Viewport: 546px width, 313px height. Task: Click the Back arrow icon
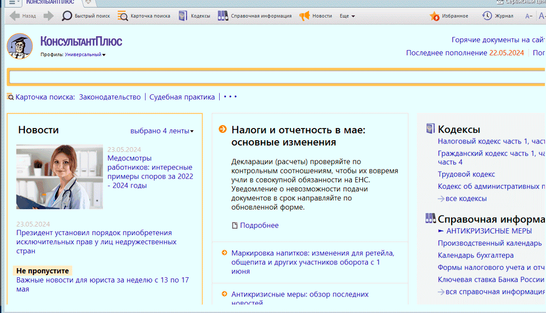click(x=15, y=16)
